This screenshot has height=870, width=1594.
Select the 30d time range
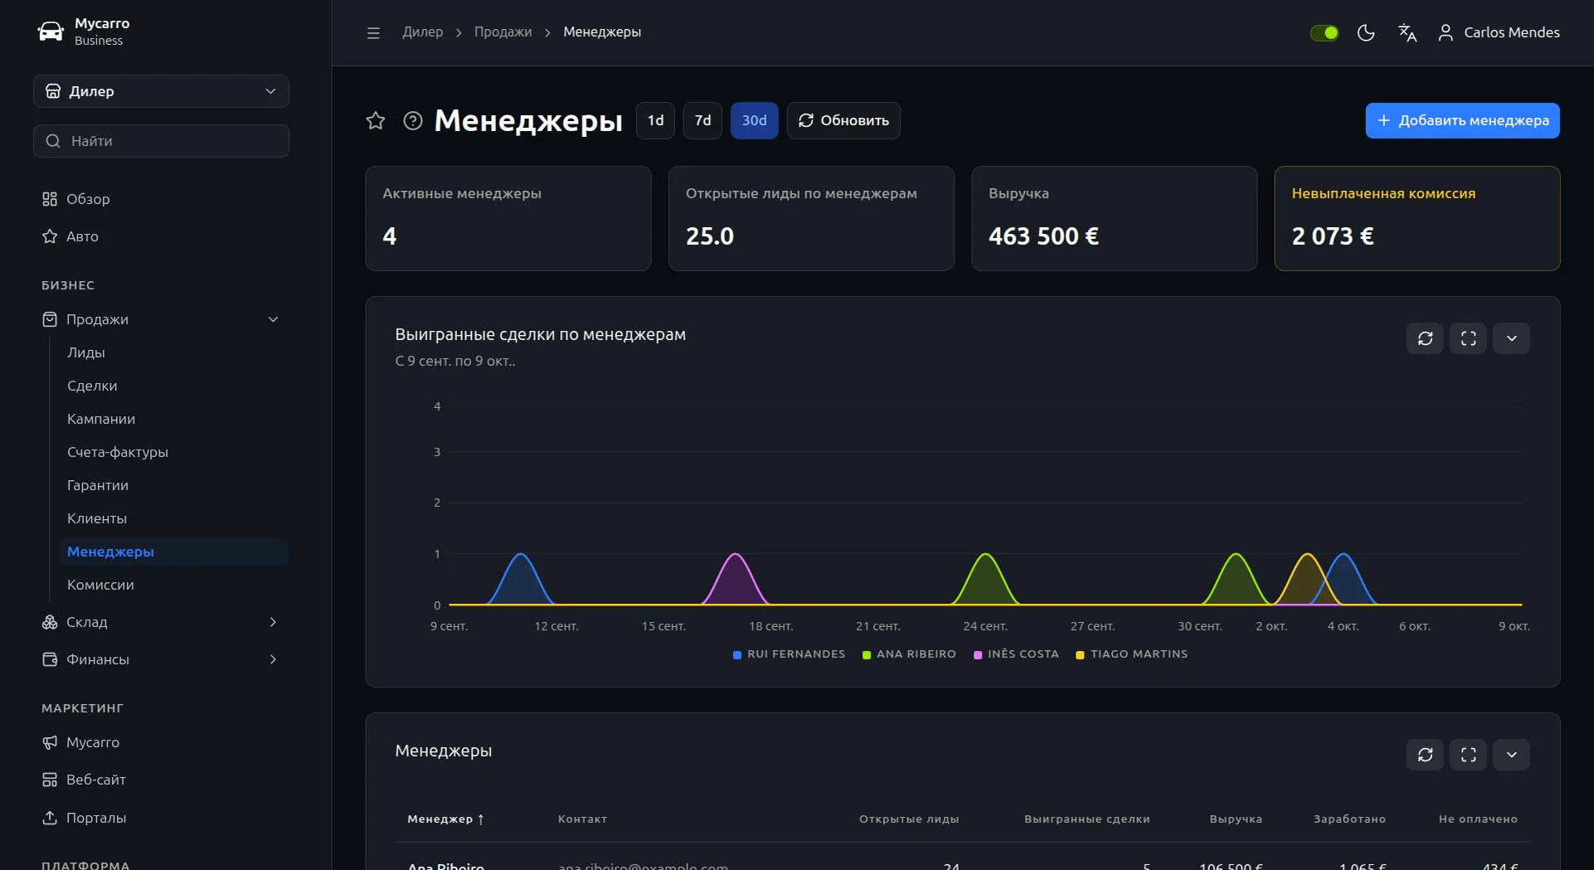click(x=754, y=121)
